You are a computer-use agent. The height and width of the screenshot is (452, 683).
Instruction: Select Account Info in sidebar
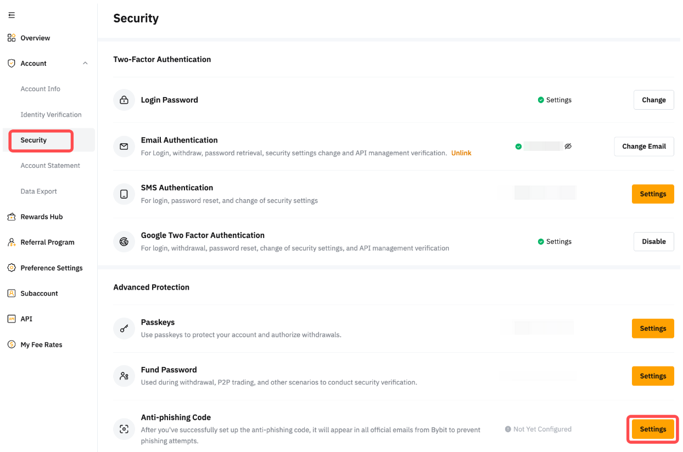pos(41,89)
